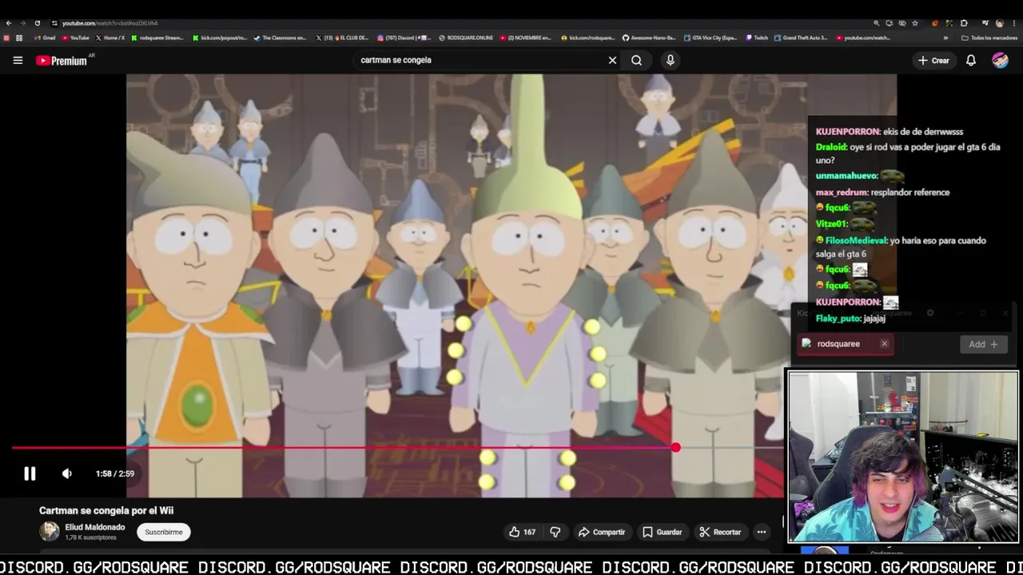Pause the video
The width and height of the screenshot is (1023, 575).
click(30, 474)
